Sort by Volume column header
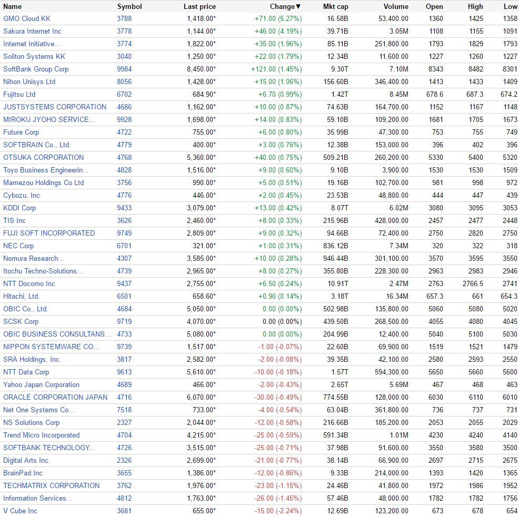The image size is (519, 517). click(396, 7)
